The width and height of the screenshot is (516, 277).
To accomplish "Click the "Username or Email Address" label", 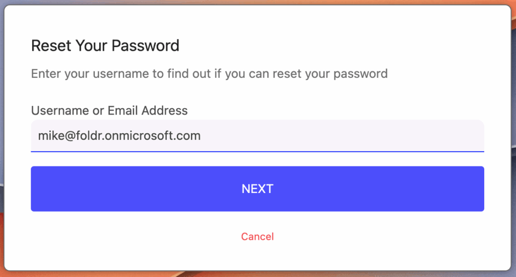I will click(x=109, y=111).
